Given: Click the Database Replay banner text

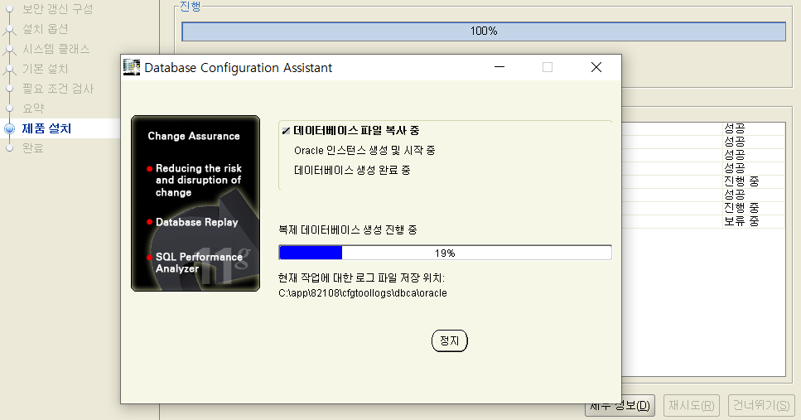Looking at the screenshot, I should (196, 222).
